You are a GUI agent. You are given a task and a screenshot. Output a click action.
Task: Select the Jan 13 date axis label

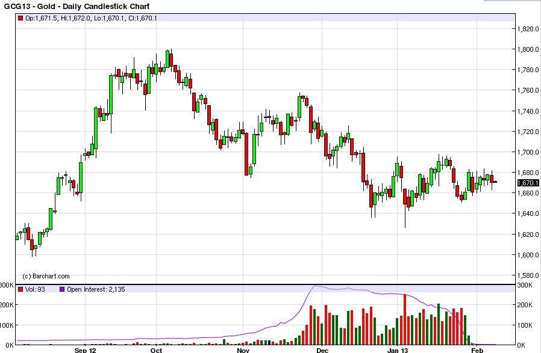(398, 350)
